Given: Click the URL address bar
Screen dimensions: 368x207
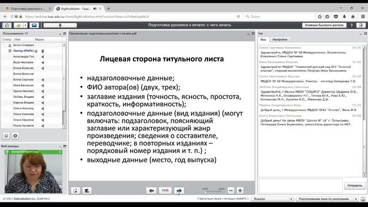Looking at the screenshot, I should click(x=129, y=17).
